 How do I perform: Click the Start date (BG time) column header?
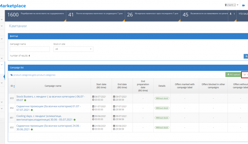(101, 86)
